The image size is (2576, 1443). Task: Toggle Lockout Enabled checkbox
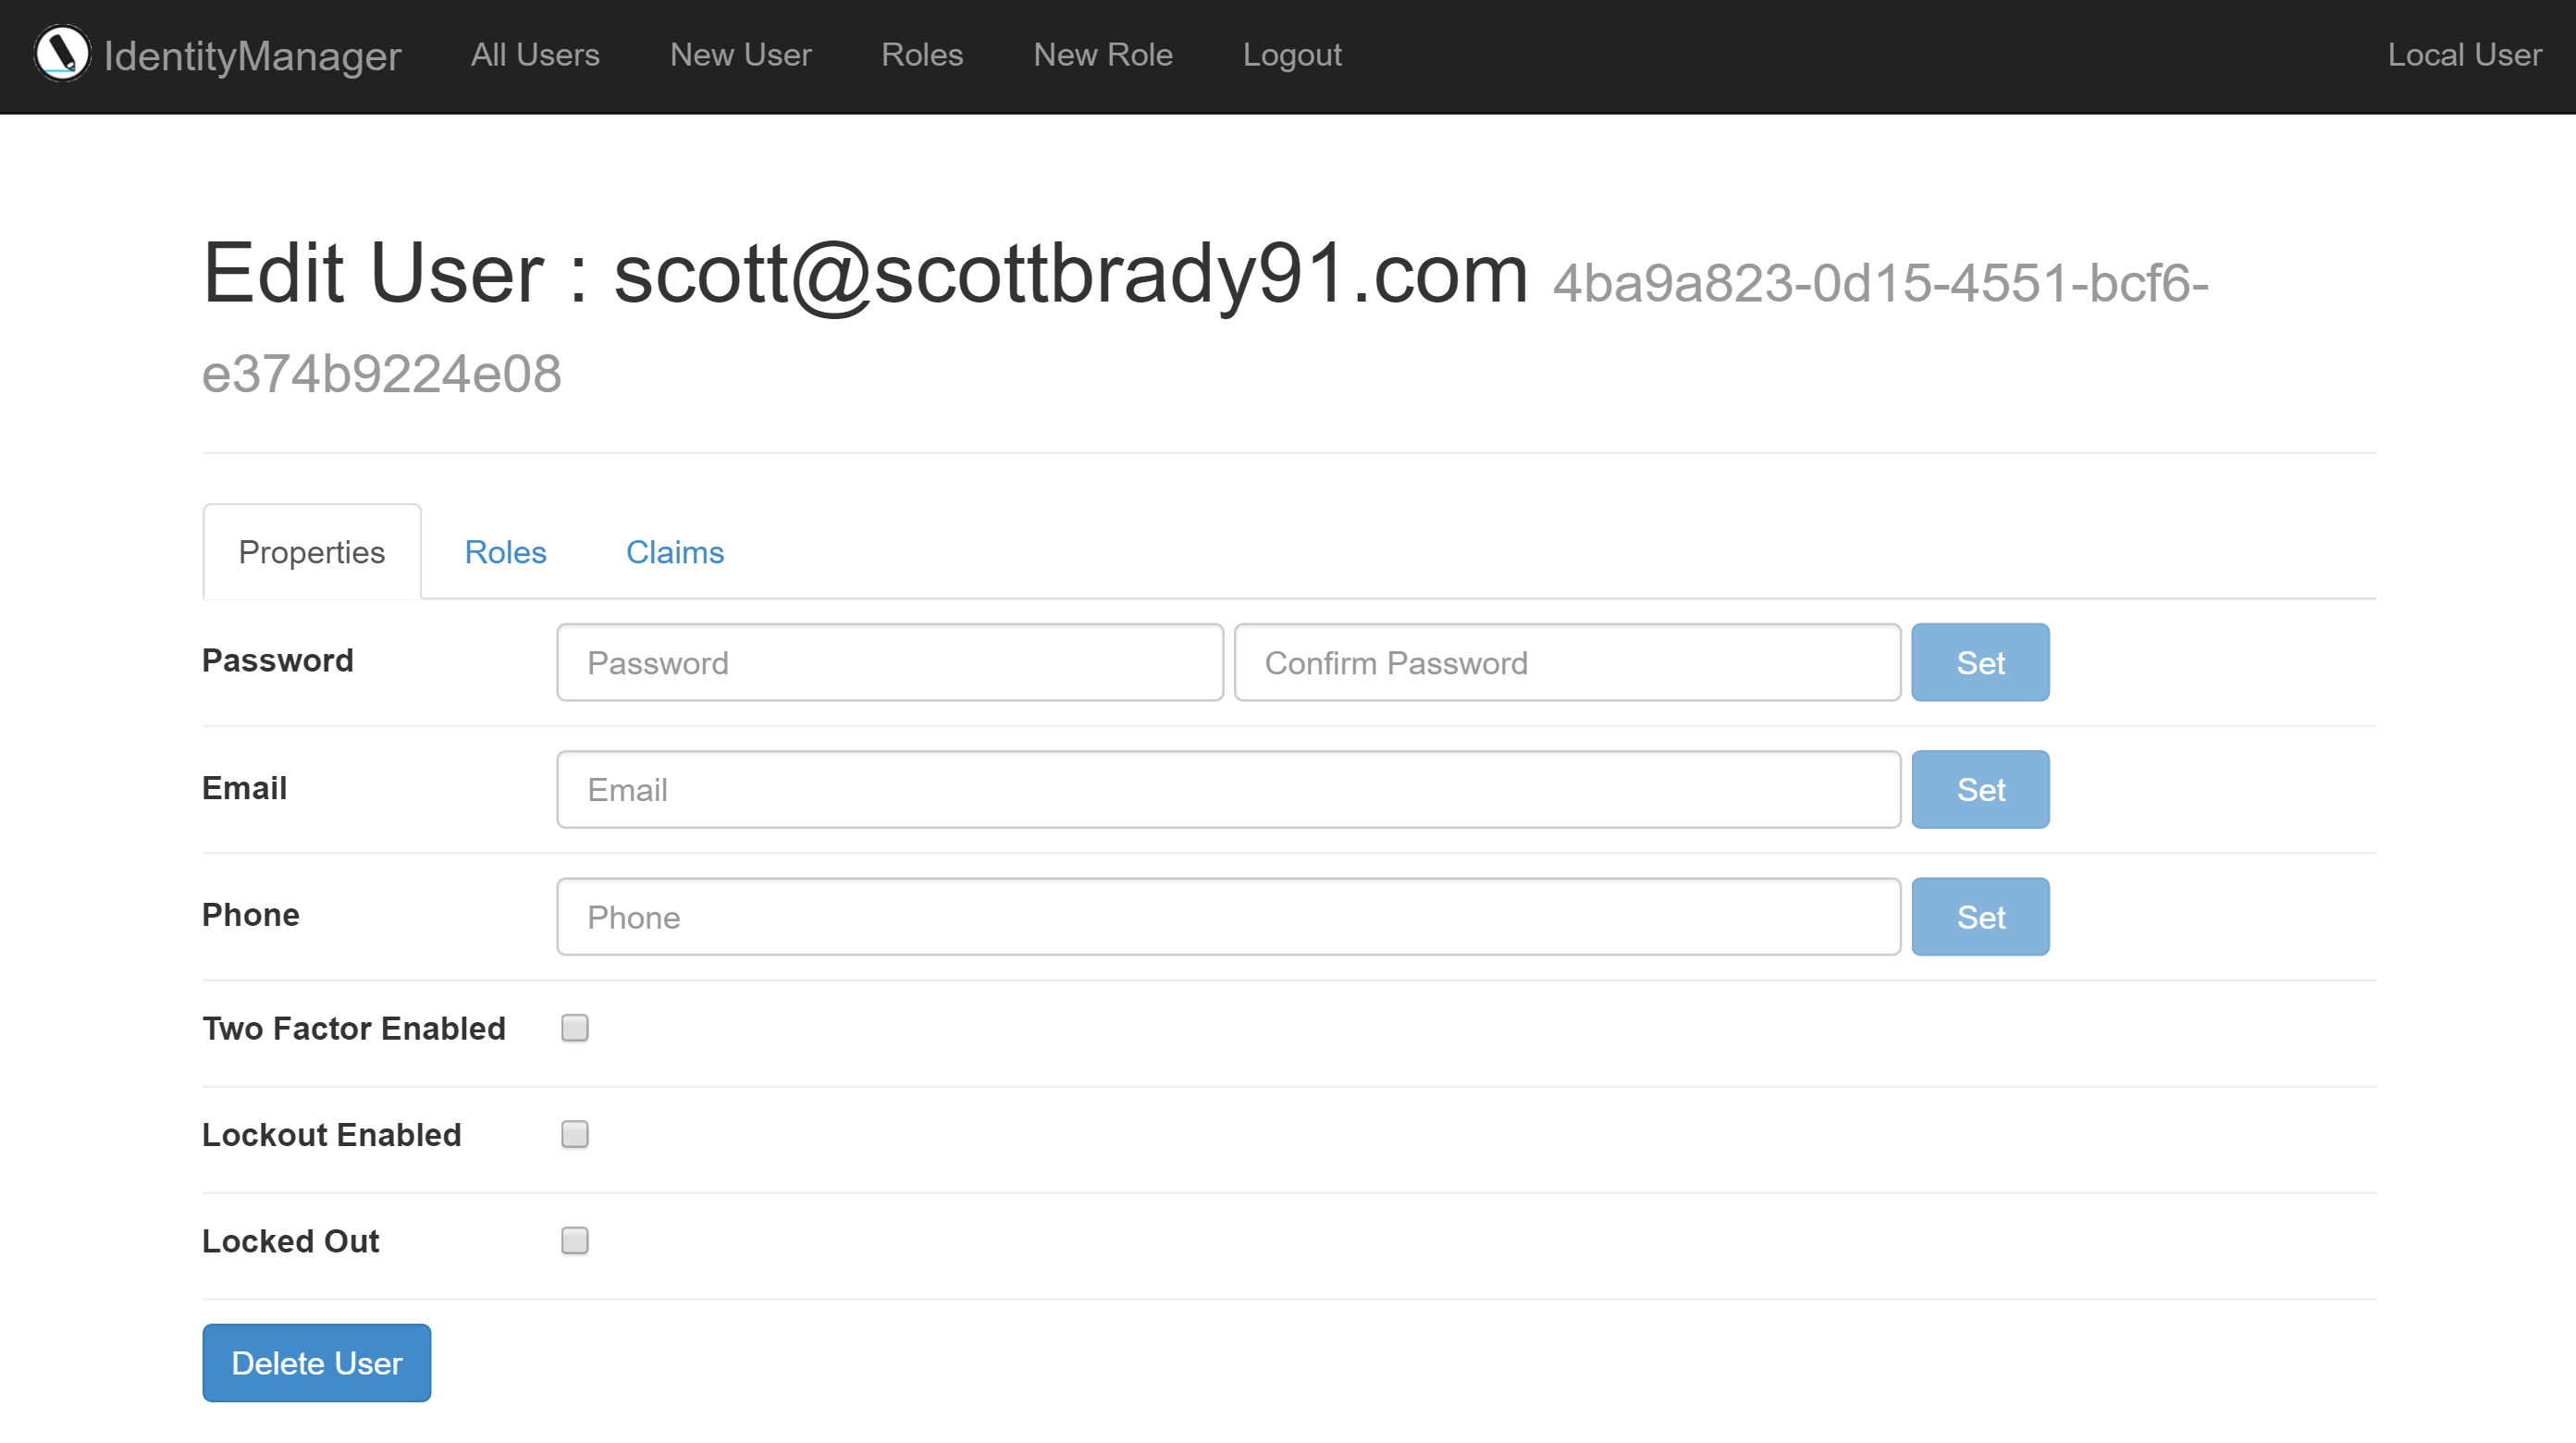[575, 1134]
